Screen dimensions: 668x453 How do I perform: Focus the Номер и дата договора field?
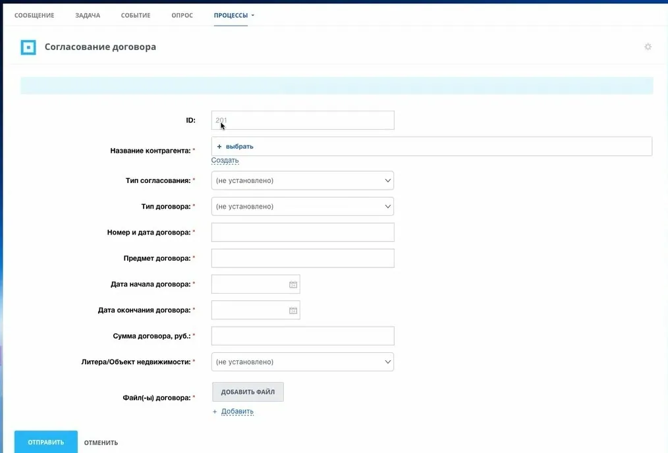[303, 232]
